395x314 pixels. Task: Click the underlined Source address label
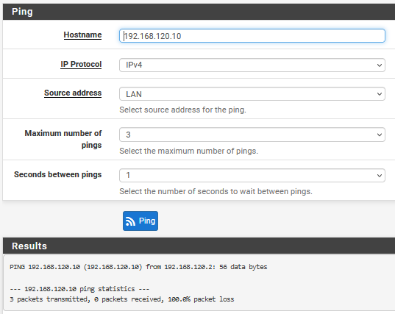coord(73,93)
